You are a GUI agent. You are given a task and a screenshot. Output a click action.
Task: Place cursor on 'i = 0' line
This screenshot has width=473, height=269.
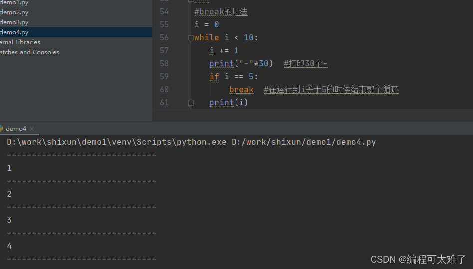(207, 25)
